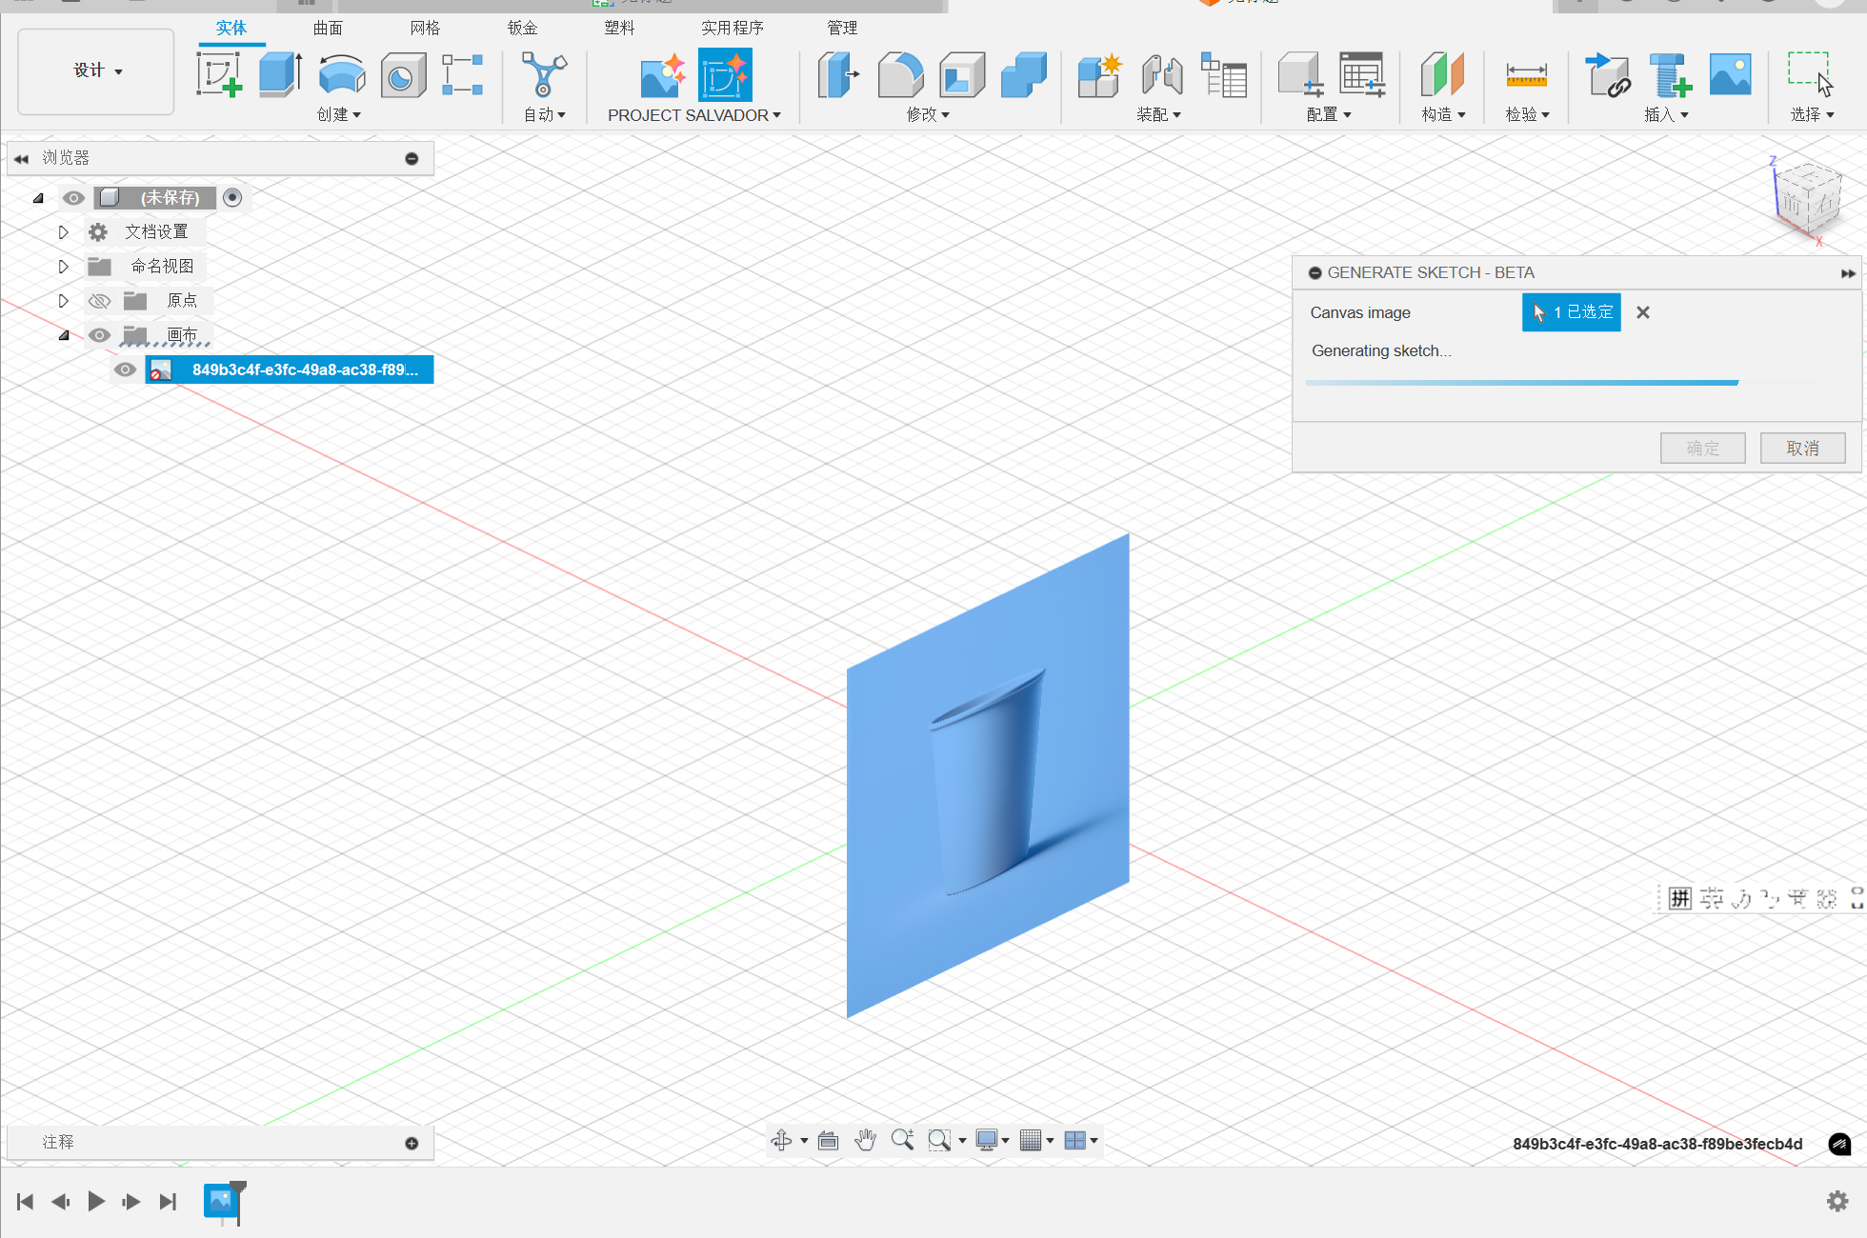This screenshot has height=1238, width=1867.
Task: Select the Midplane construct icon
Action: (1442, 74)
